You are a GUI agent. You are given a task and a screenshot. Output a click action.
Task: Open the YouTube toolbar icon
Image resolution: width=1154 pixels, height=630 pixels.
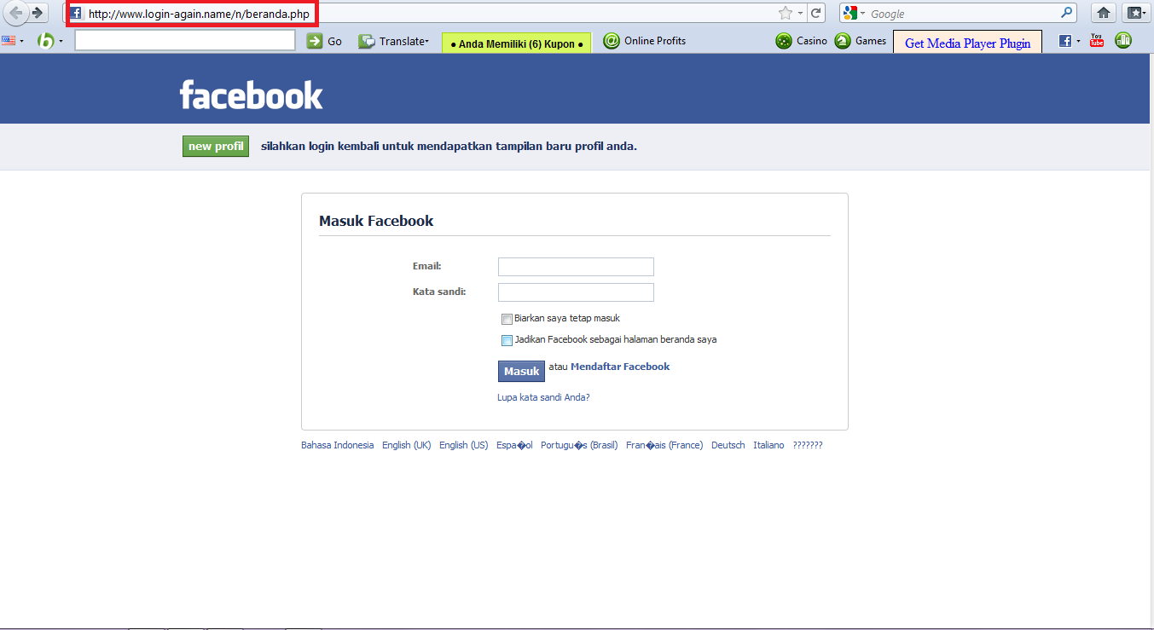1097,40
